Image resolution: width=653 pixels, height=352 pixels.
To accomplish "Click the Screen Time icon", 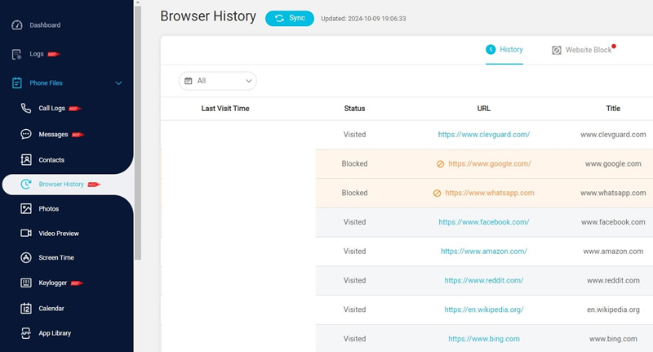I will tap(26, 257).
